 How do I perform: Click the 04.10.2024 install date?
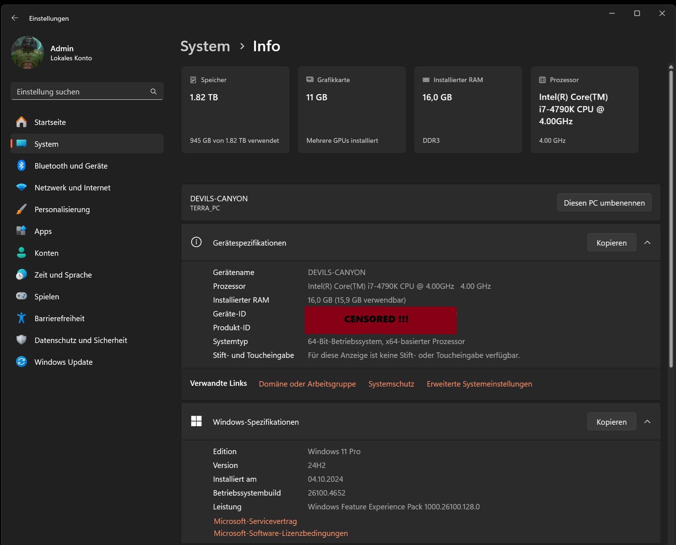[x=325, y=479]
